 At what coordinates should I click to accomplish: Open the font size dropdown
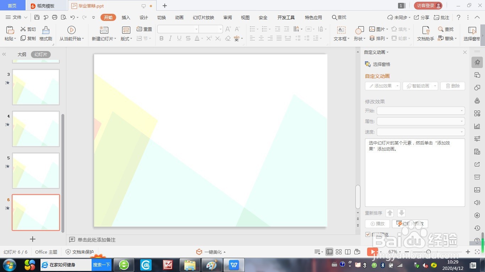(220, 29)
